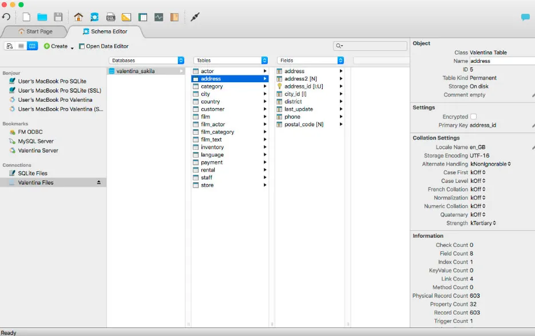535x336 pixels.
Task: Select the address_id [I:U] key field
Action: (x=310, y=86)
